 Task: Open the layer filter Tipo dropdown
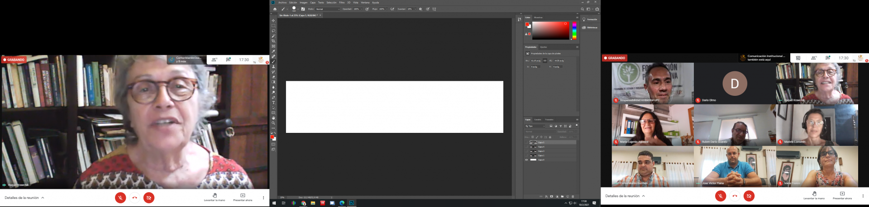tap(535, 126)
